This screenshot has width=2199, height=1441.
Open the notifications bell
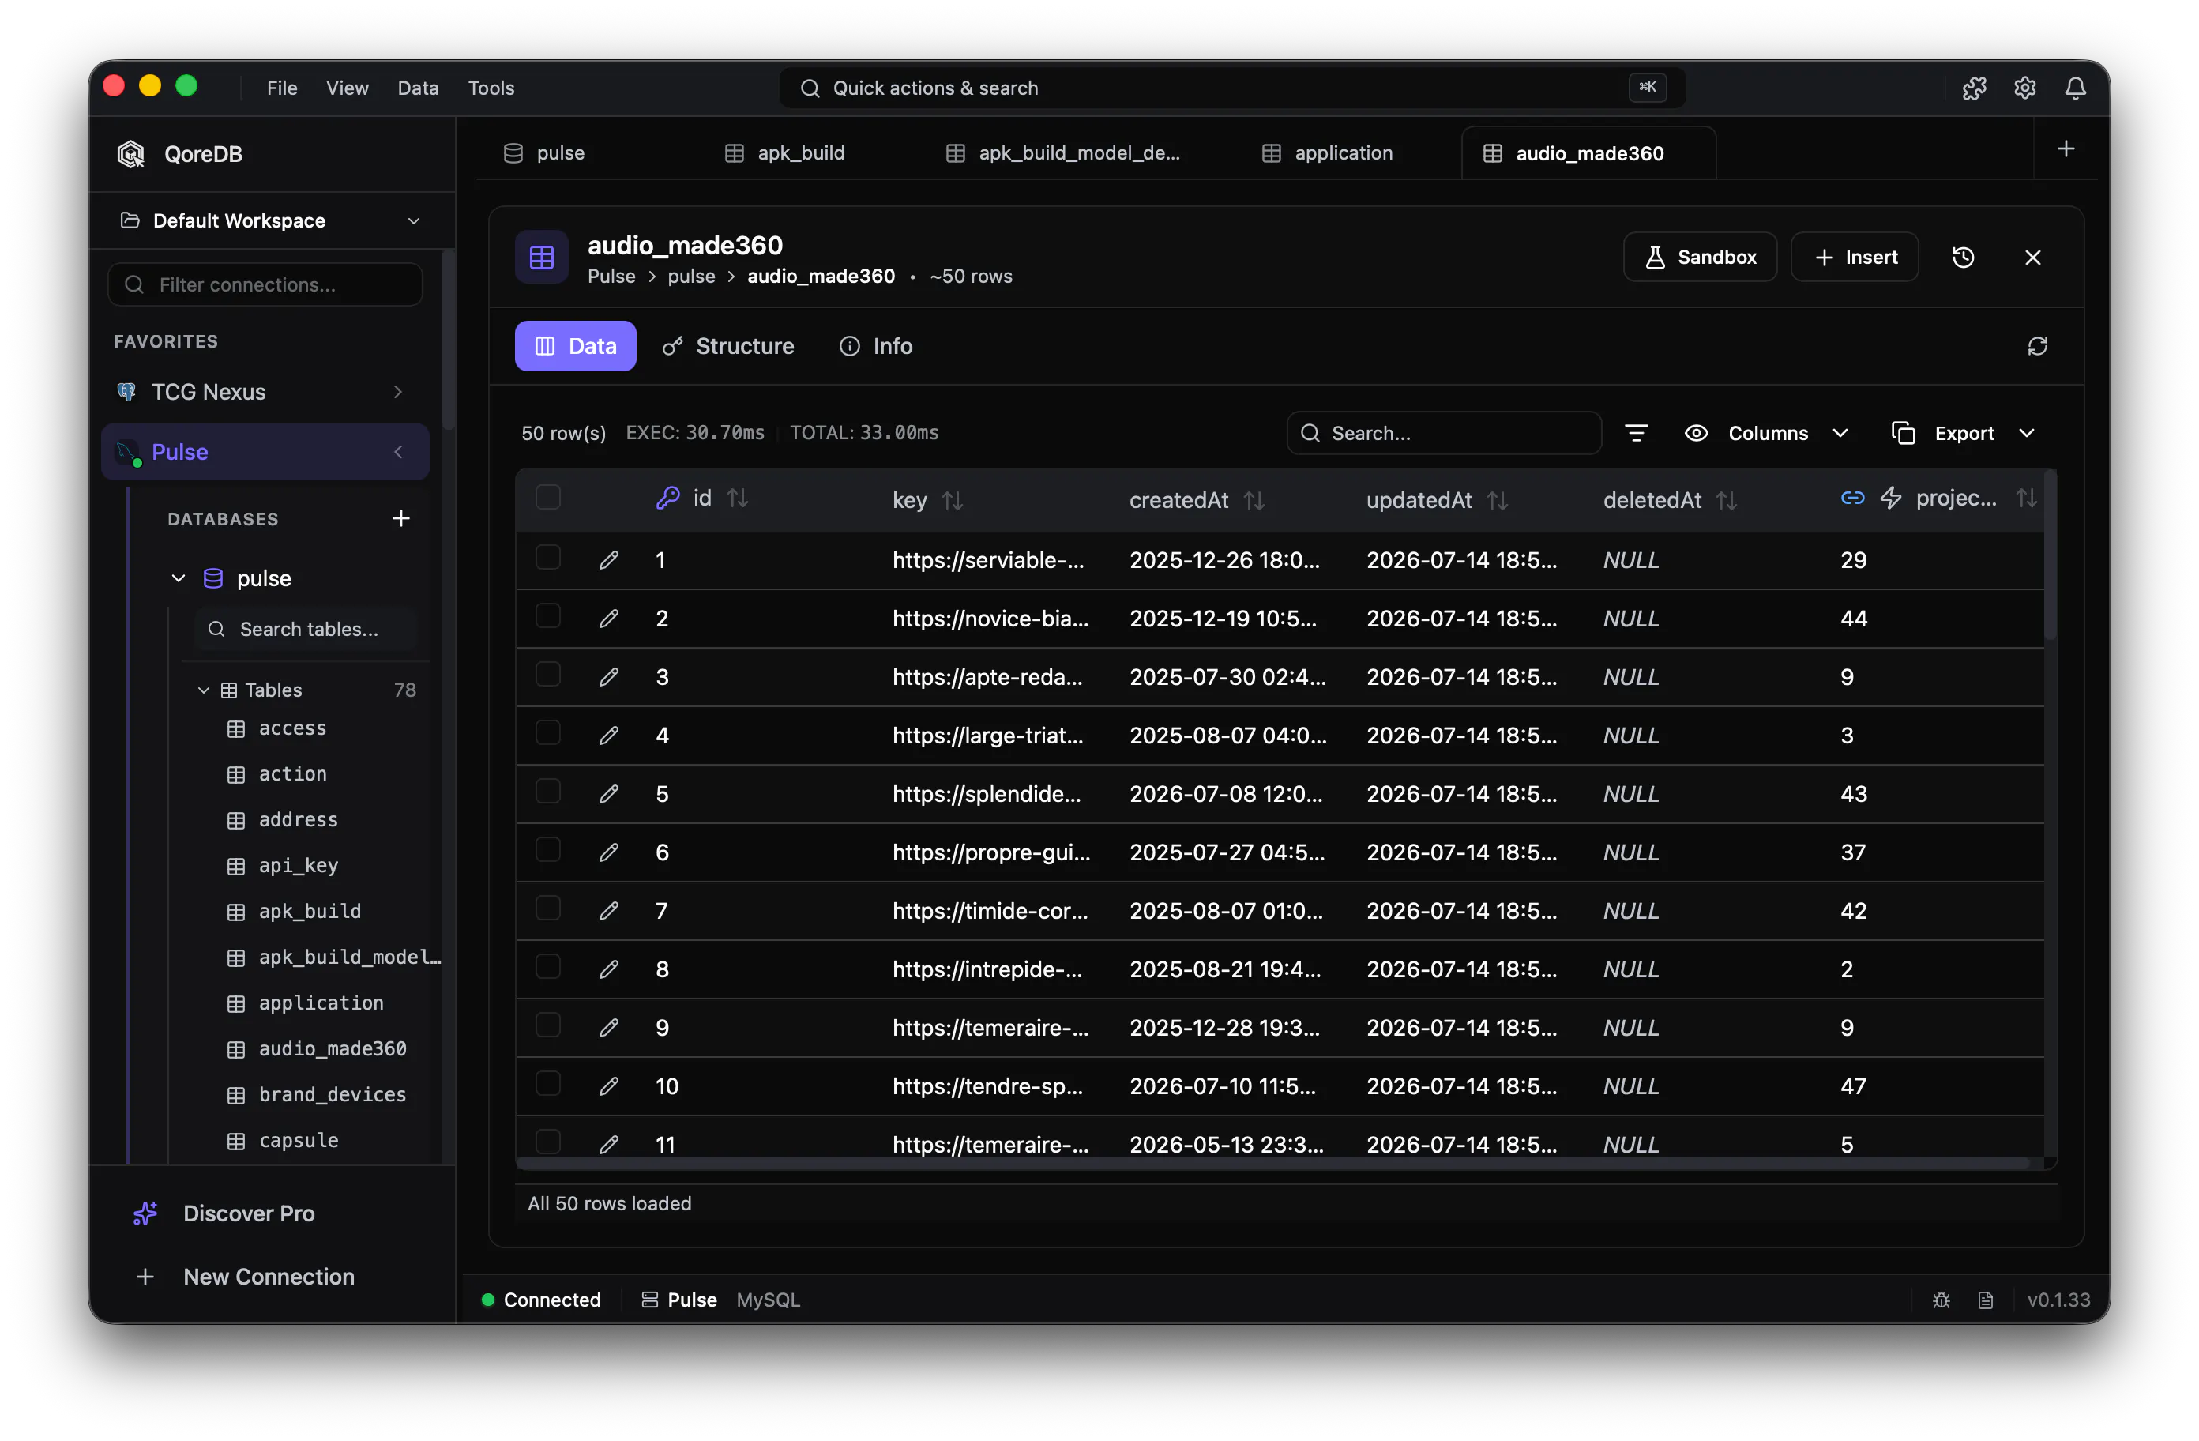point(2075,88)
